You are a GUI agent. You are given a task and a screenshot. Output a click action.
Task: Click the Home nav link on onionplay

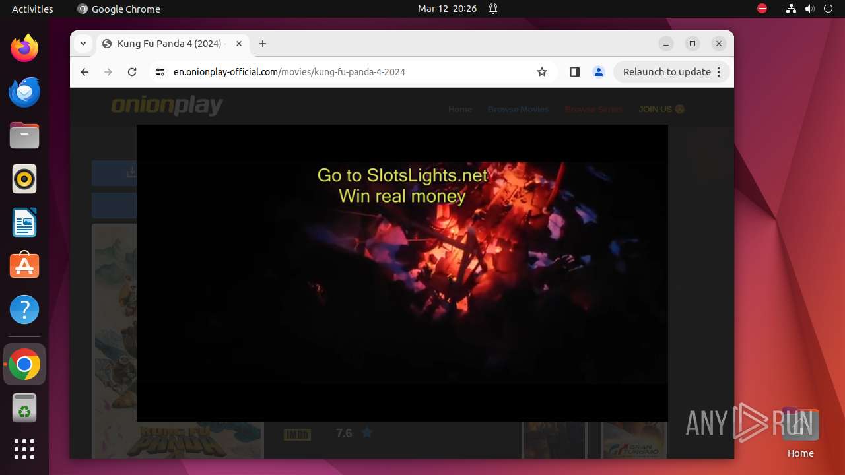point(460,109)
